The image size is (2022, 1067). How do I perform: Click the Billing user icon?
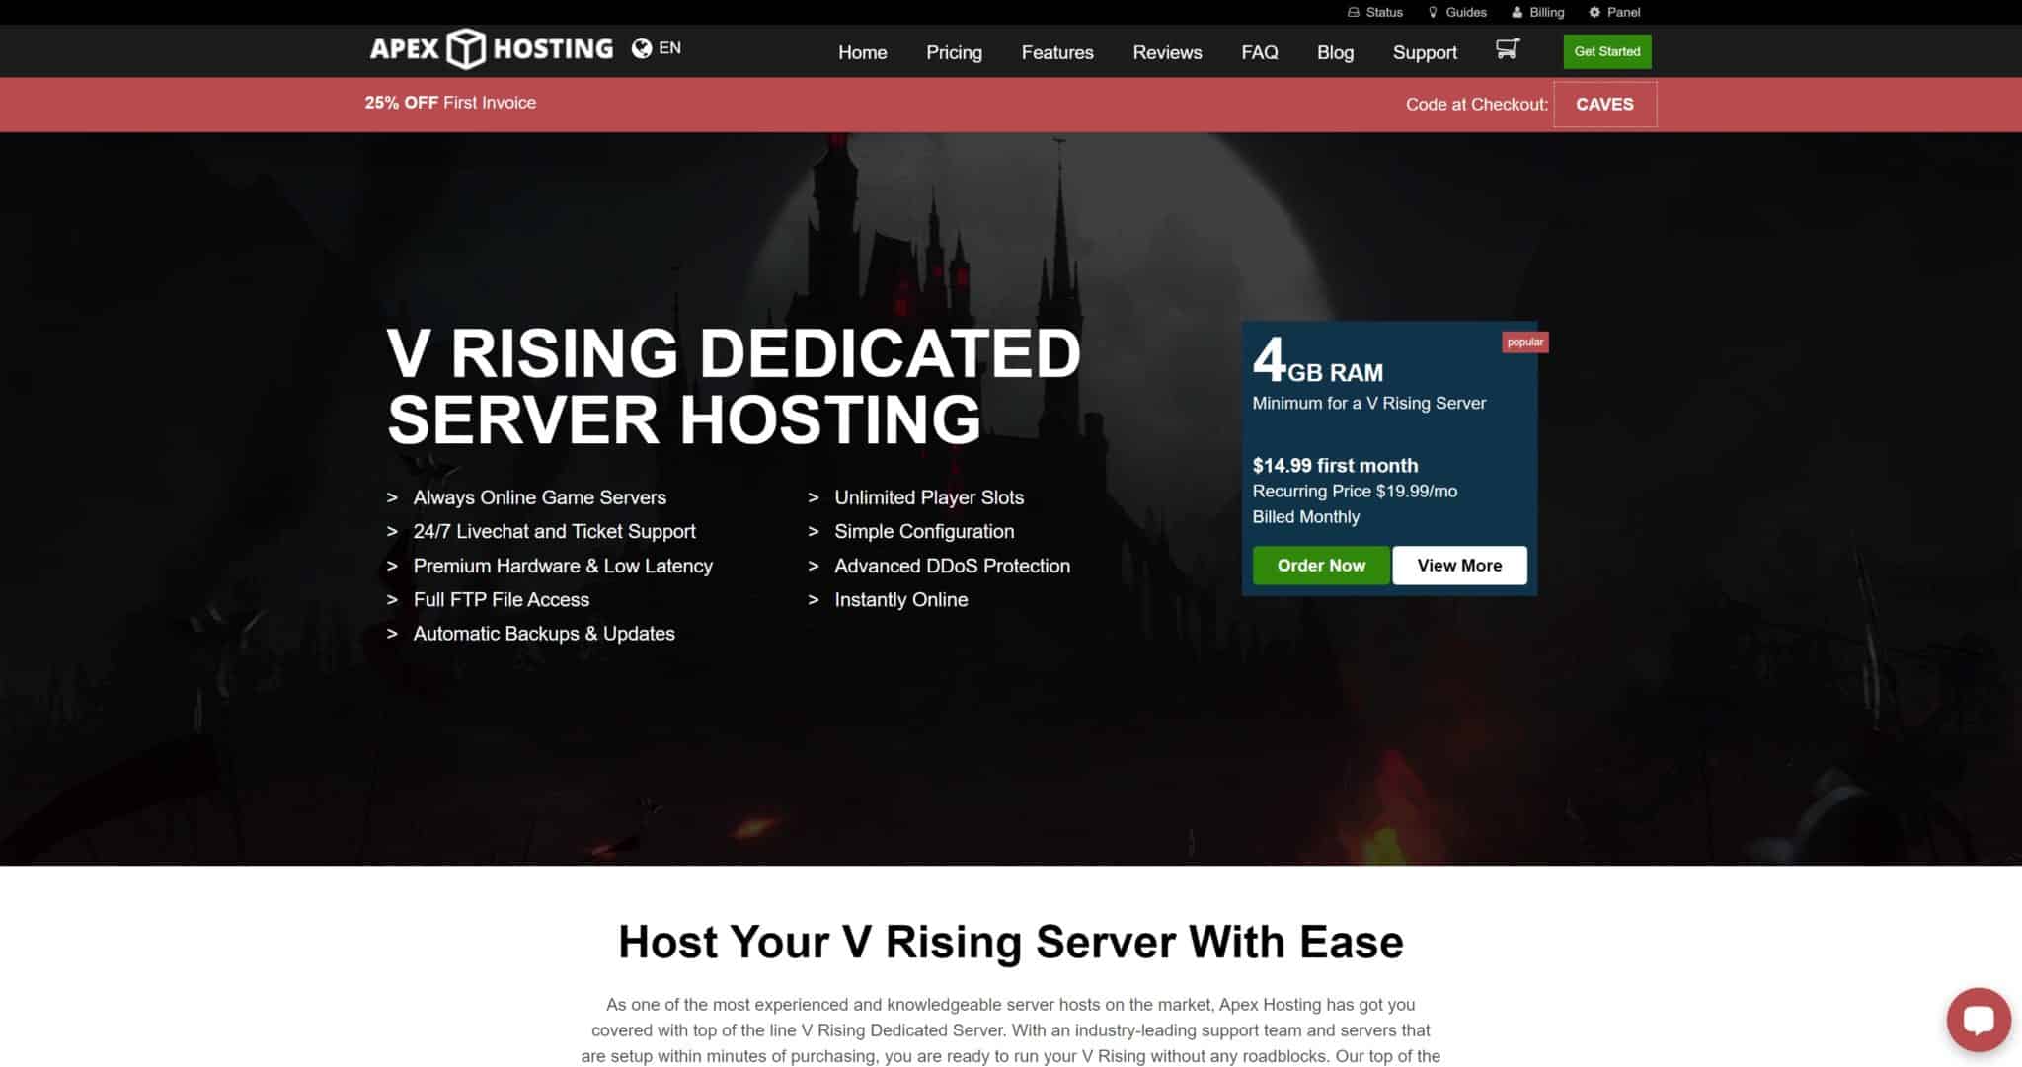pyautogui.click(x=1517, y=12)
